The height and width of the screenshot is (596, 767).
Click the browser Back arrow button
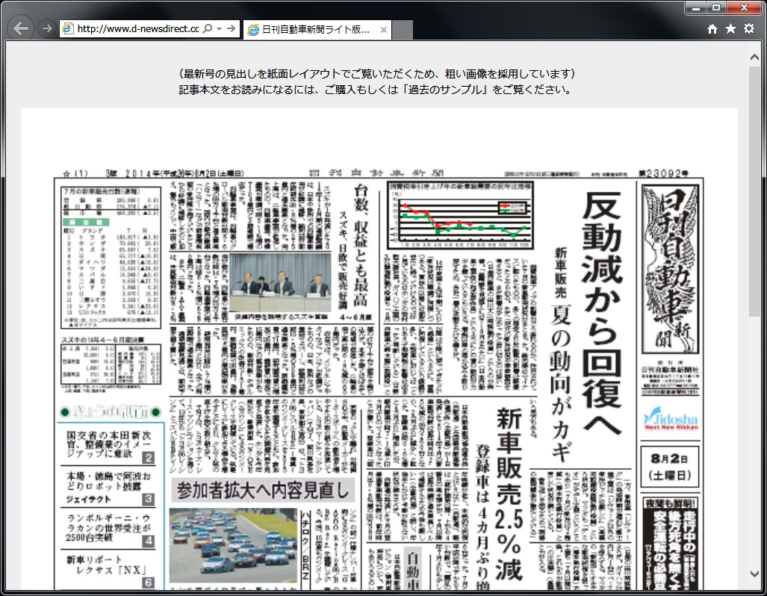point(22,29)
